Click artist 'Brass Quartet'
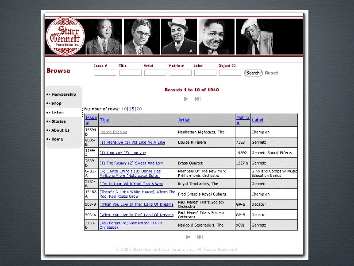 tap(190, 163)
